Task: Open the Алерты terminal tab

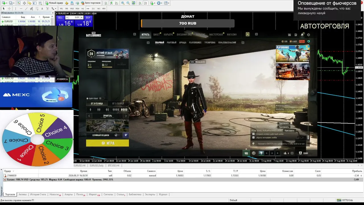Action: [x=69, y=194]
